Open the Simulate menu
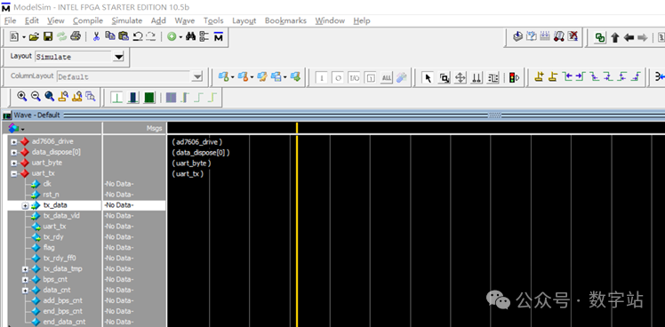 tap(127, 20)
